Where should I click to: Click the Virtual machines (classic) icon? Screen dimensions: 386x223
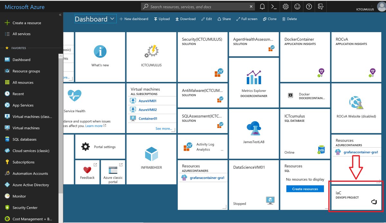[7, 117]
